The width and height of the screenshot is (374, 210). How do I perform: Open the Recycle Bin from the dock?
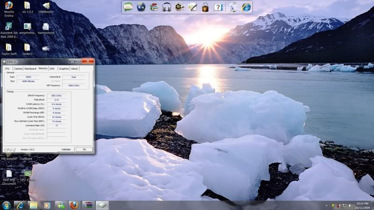pos(233,7)
